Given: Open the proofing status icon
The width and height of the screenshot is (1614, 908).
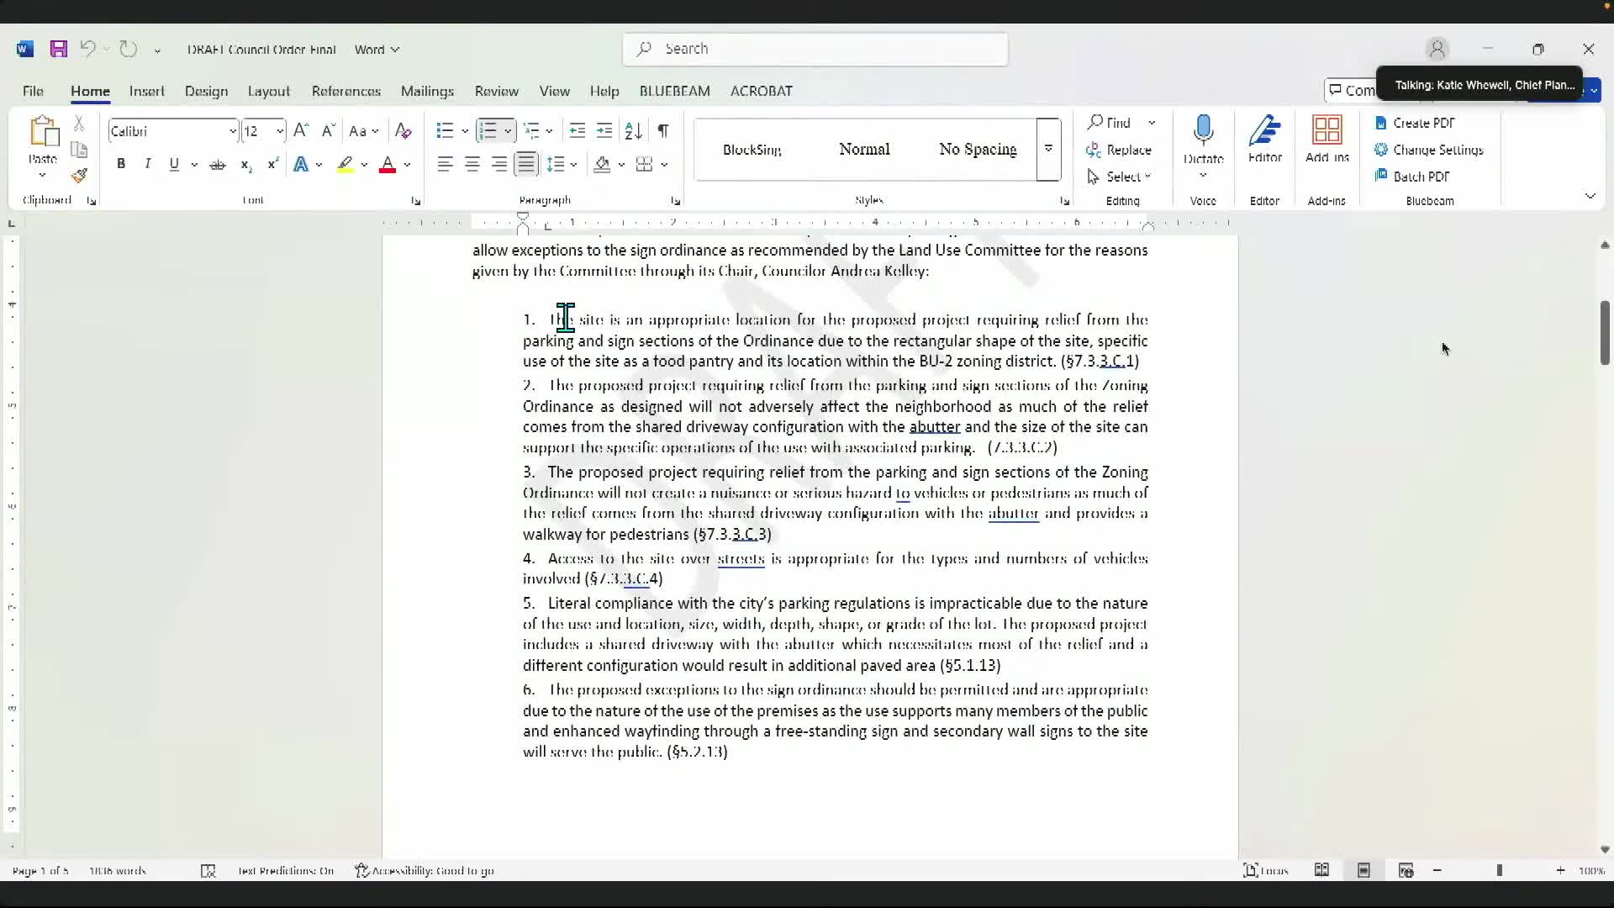Looking at the screenshot, I should click(208, 870).
